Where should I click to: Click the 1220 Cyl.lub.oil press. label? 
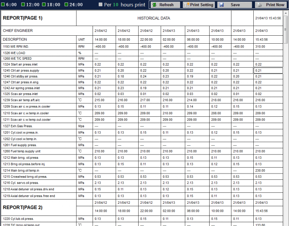tap(18, 219)
